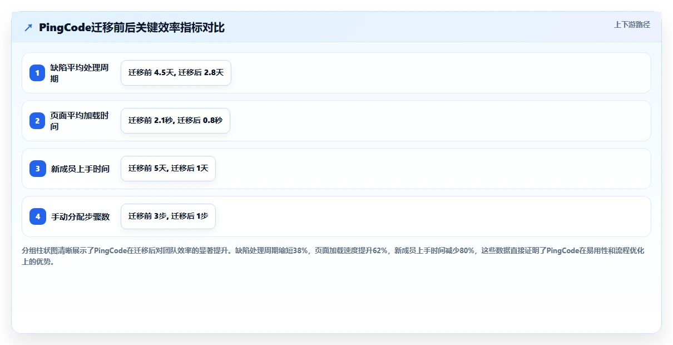Select the '缺陷平均处理周期' label
This screenshot has width=673, height=345.
tap(80, 73)
